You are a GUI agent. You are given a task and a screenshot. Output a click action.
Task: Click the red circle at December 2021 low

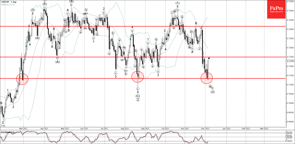pyautogui.click(x=206, y=77)
